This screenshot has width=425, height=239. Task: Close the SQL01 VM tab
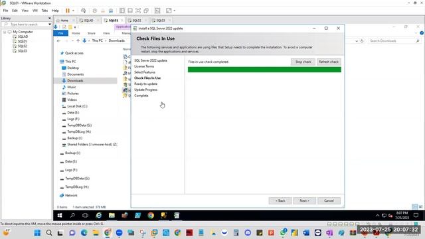point(122,21)
